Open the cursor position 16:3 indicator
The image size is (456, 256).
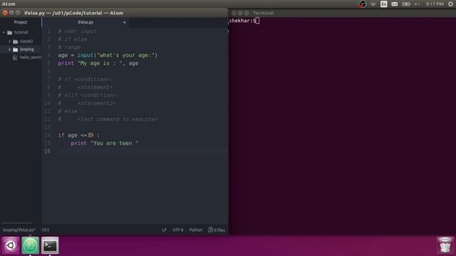coord(46,230)
